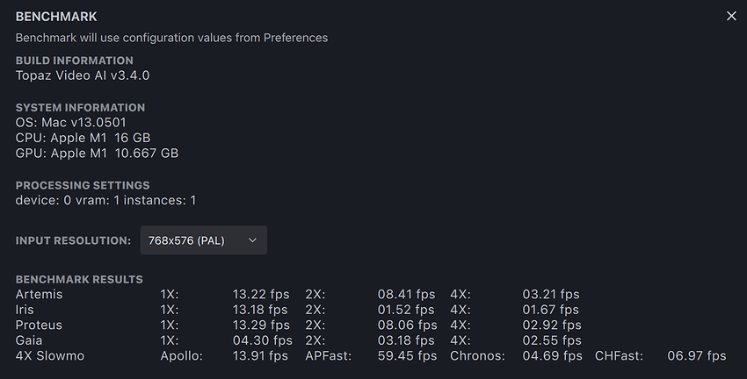747x379 pixels.
Task: Click the BENCHMARK title heading
Action: click(x=56, y=17)
